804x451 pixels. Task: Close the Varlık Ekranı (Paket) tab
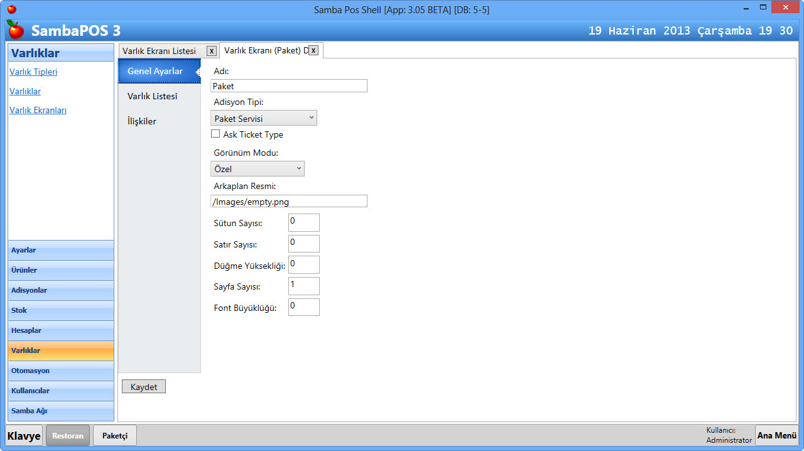point(313,50)
